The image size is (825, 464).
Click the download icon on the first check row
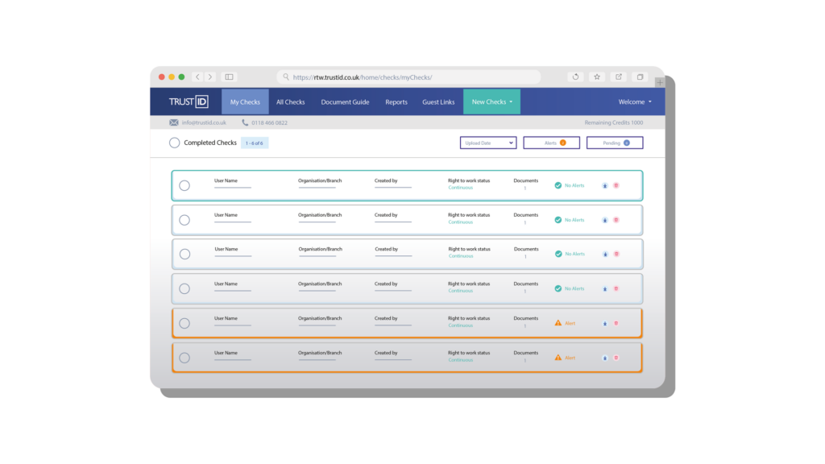click(x=605, y=185)
